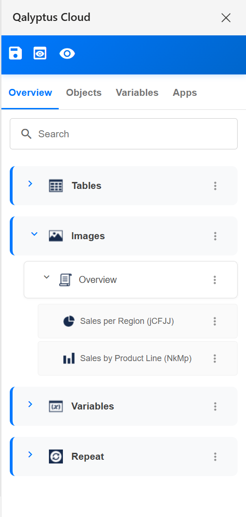This screenshot has width=246, height=517.
Task: Click the preview-save icon beside the disk
Action: [x=40, y=53]
